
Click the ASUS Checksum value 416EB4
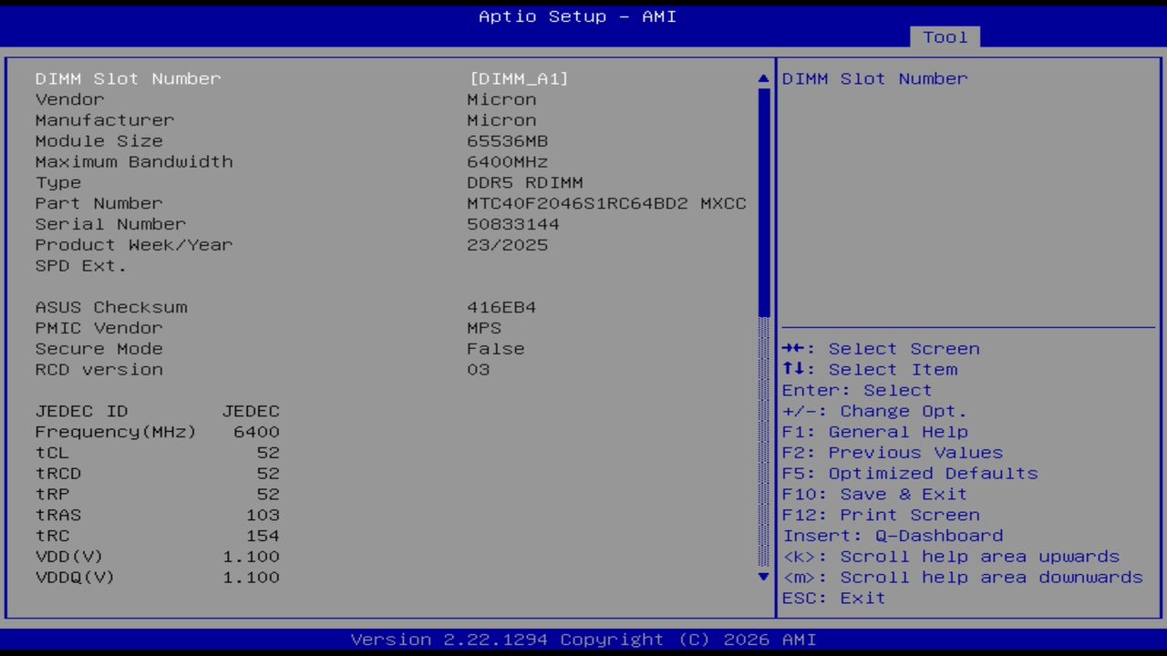pos(501,307)
